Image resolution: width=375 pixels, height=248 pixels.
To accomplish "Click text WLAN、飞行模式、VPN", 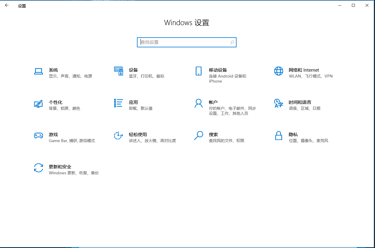I will click(x=311, y=76).
